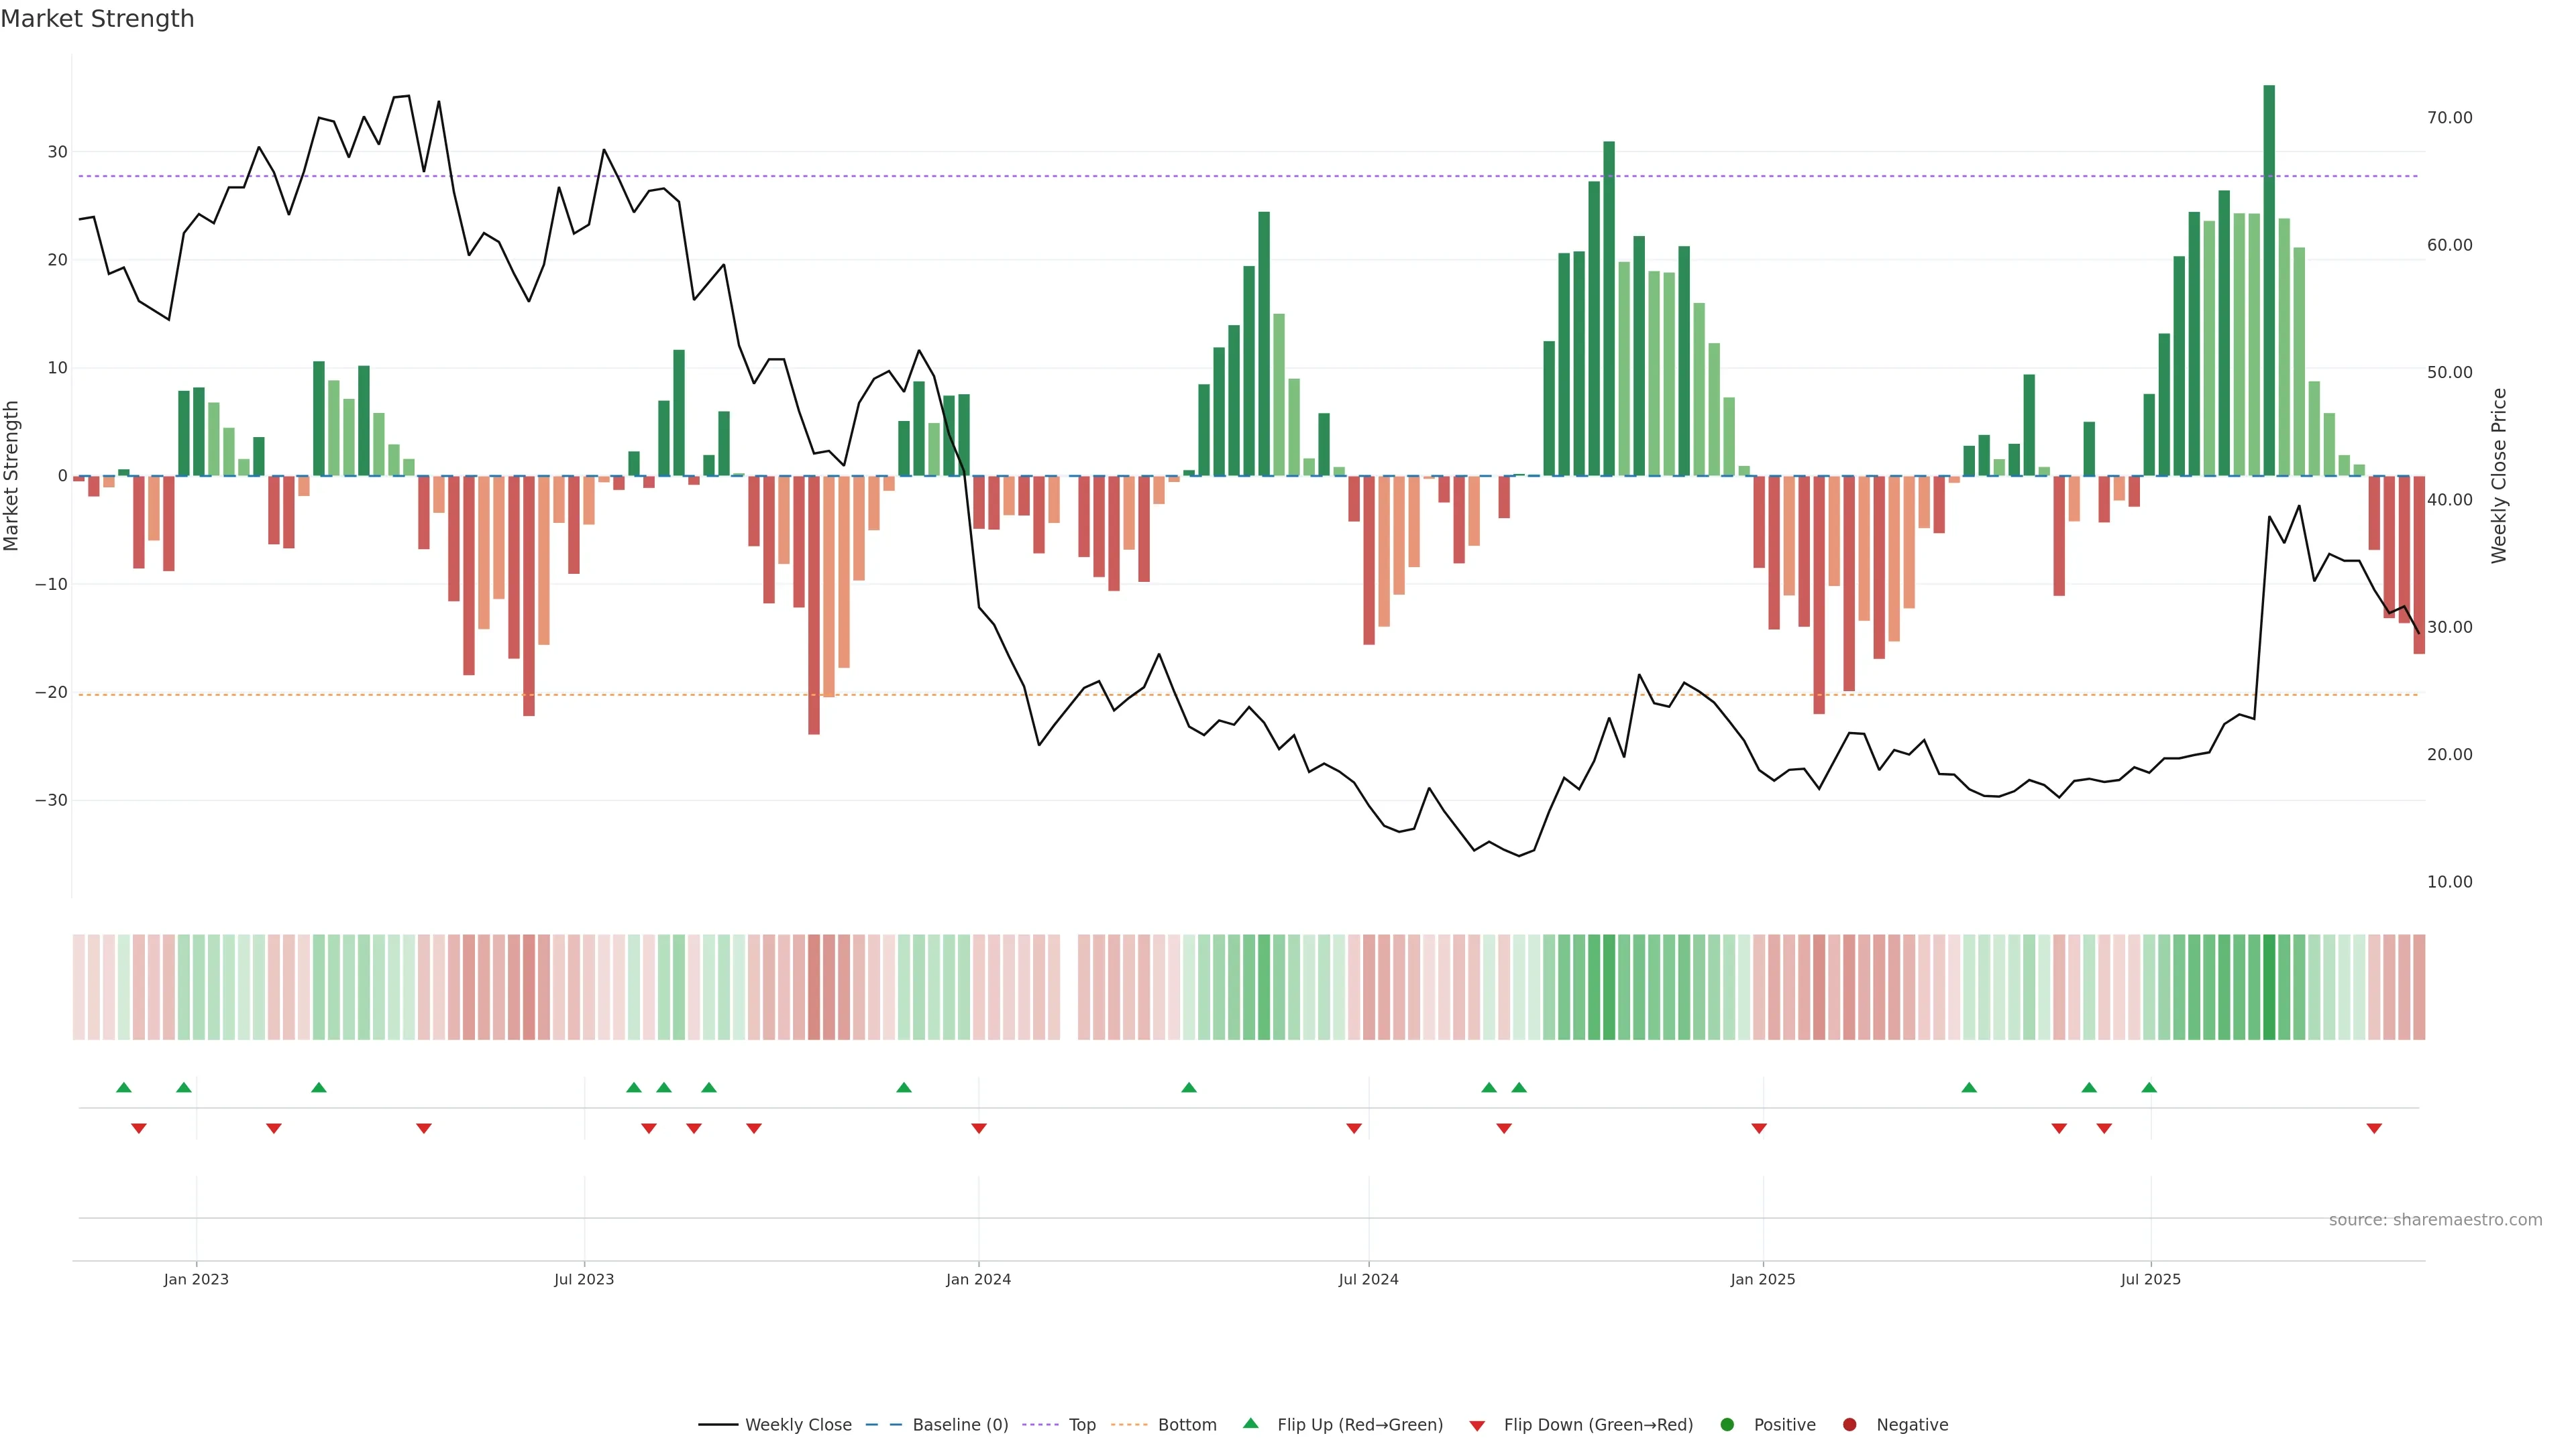The height and width of the screenshot is (1448, 2576).
Task: Click Flip Up green triangle in legend
Action: tap(1250, 1423)
